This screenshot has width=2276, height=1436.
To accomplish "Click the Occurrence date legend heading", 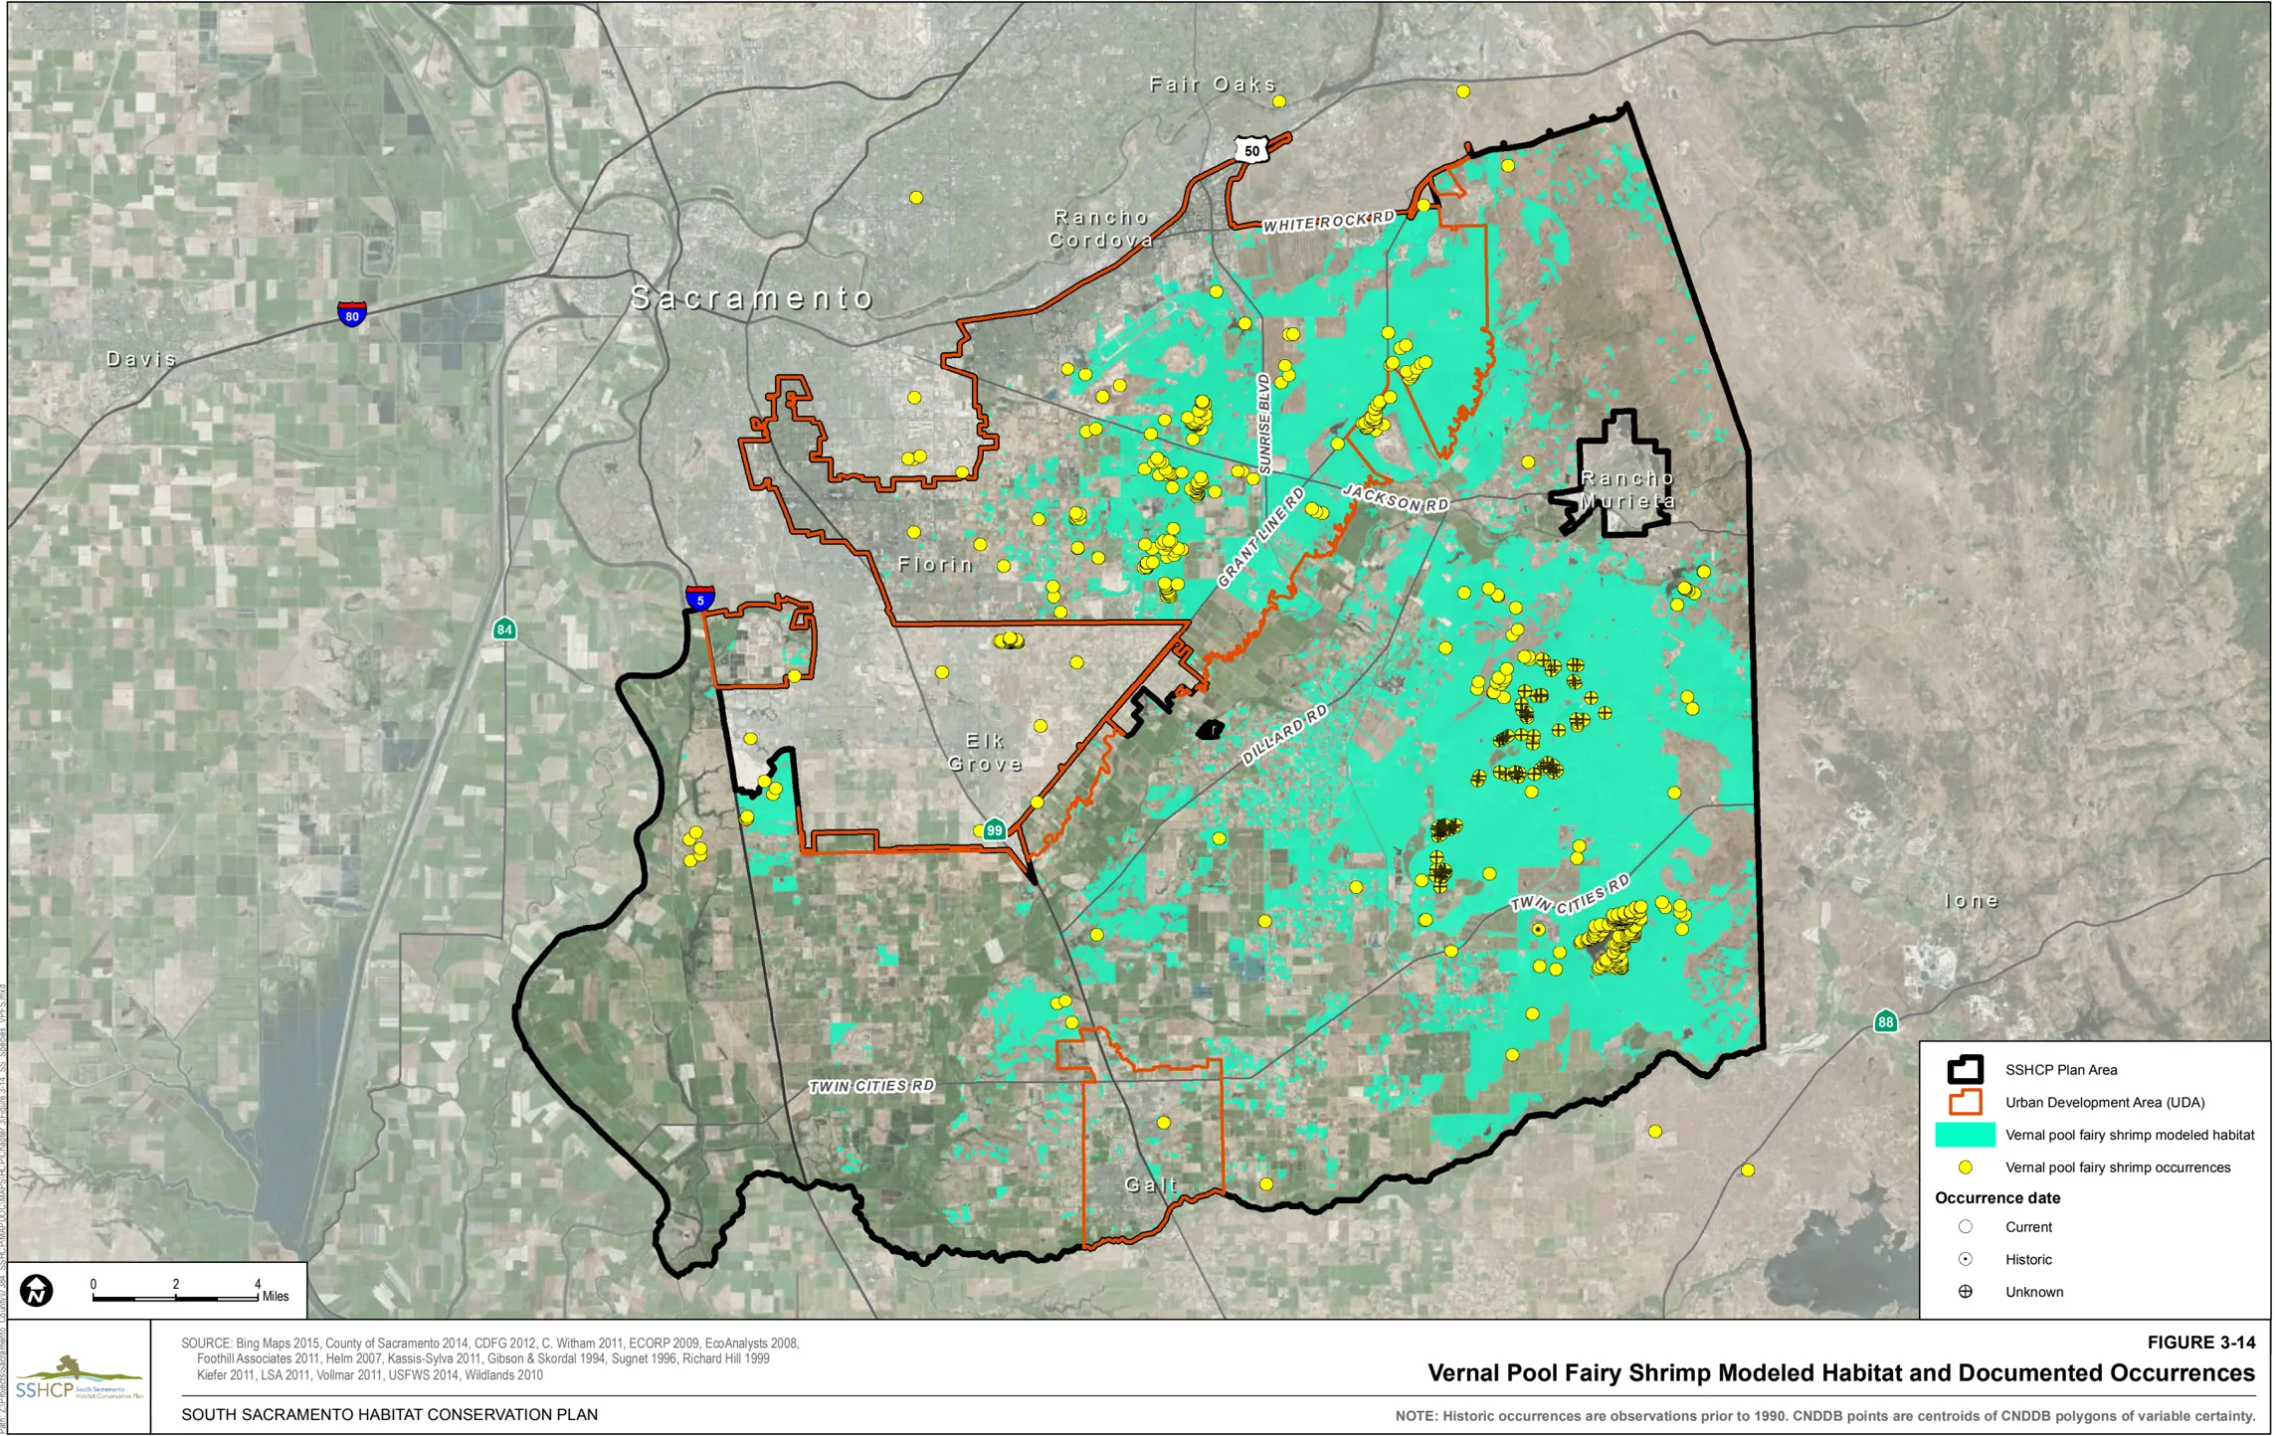I will [1996, 1197].
